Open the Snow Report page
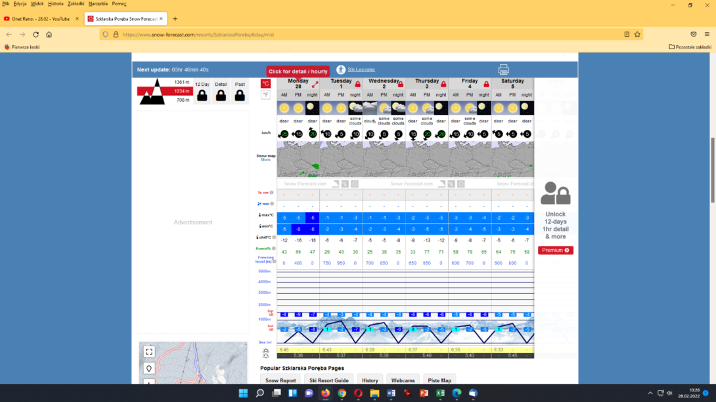Image resolution: width=716 pixels, height=402 pixels. pos(280,380)
